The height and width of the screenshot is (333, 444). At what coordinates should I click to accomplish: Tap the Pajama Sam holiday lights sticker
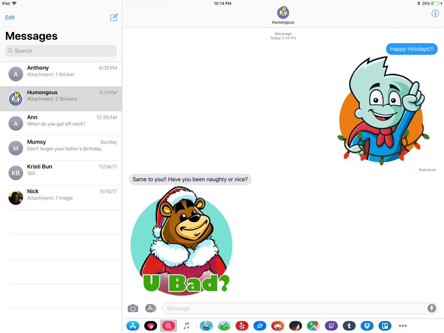pyautogui.click(x=383, y=111)
